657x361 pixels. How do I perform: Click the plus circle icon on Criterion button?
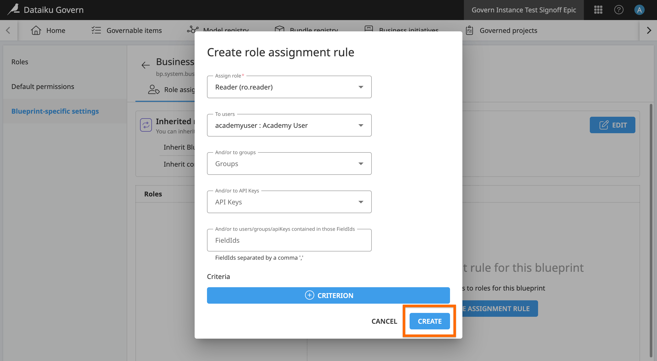[309, 295]
